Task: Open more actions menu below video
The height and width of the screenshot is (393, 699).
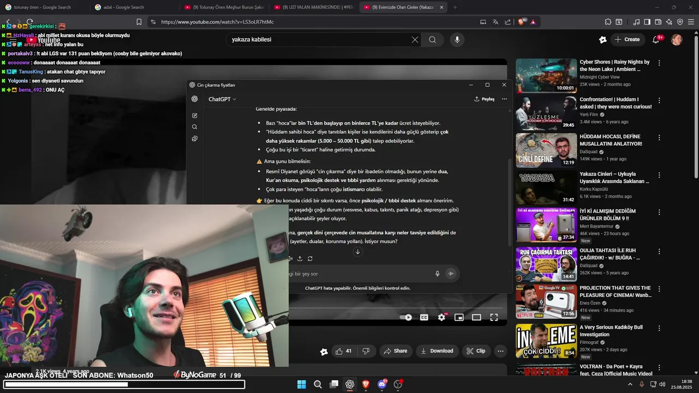Action: point(500,351)
